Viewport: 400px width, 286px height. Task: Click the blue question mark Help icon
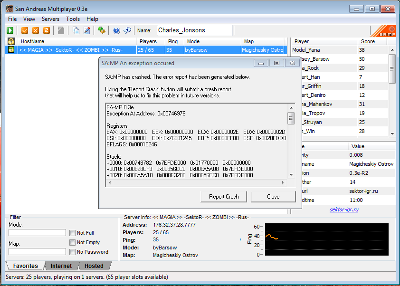click(116, 30)
